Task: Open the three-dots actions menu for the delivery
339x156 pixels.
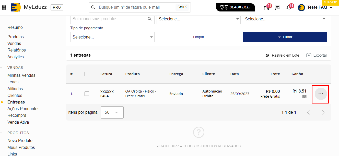Action: pyautogui.click(x=321, y=94)
